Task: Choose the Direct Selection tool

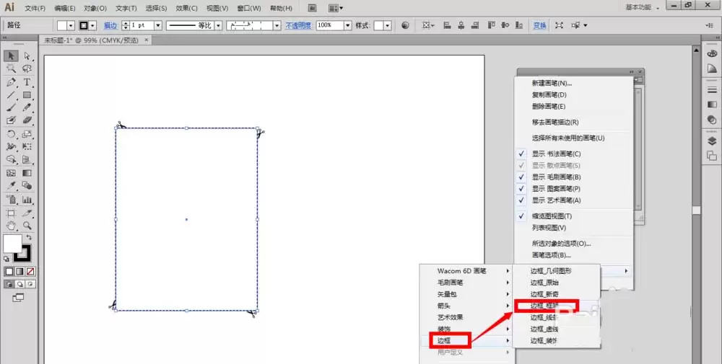Action: (27, 56)
